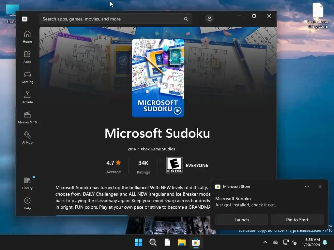Click the OneDrive cloud tray icon
Screen dimensions: 334x250
275,242
